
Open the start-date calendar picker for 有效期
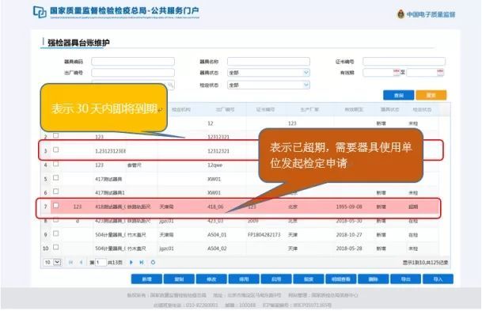tap(397, 72)
